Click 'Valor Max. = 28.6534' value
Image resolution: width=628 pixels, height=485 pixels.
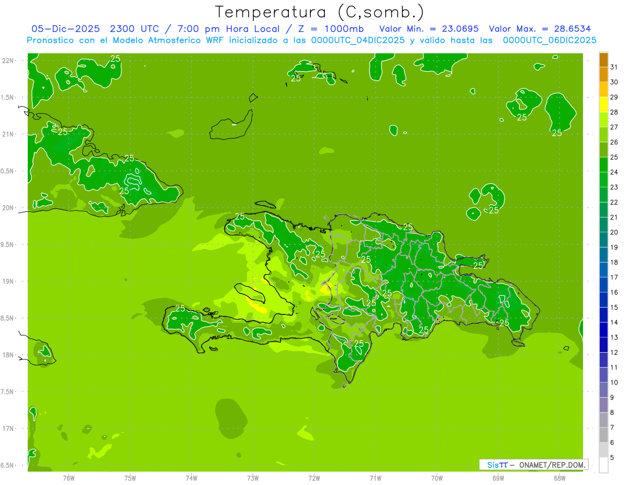pyautogui.click(x=540, y=29)
